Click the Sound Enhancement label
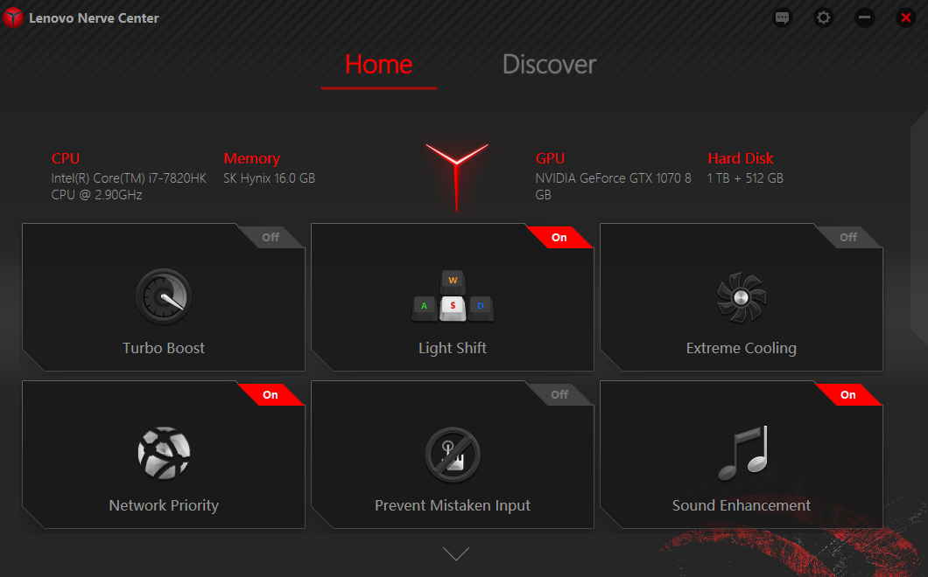This screenshot has width=928, height=577. pyautogui.click(x=741, y=505)
